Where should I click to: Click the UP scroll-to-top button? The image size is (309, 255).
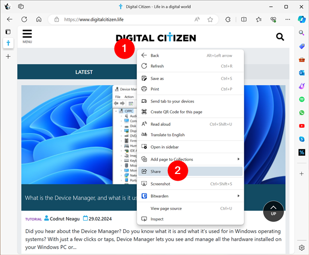point(273,211)
